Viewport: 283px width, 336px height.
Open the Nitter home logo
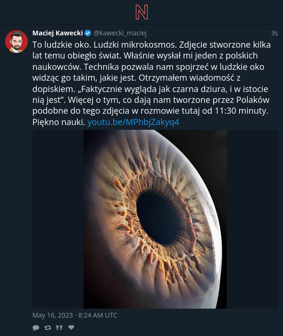point(141,12)
